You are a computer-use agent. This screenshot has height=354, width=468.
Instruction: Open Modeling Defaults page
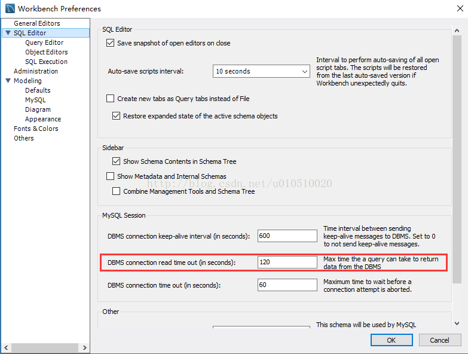click(38, 90)
